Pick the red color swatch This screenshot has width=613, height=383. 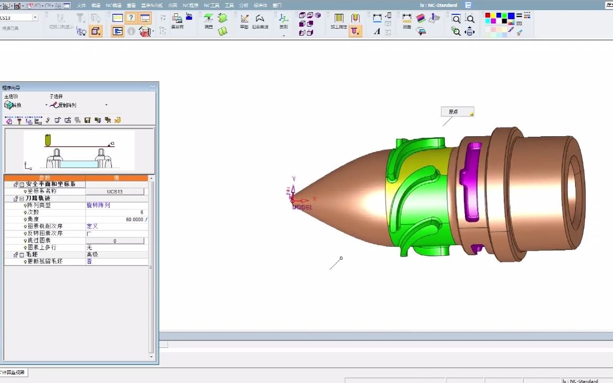(487, 15)
